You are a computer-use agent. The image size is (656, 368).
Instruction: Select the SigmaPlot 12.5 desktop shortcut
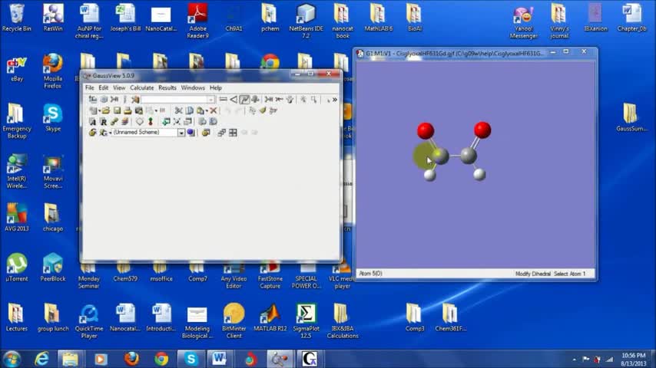[x=306, y=320]
